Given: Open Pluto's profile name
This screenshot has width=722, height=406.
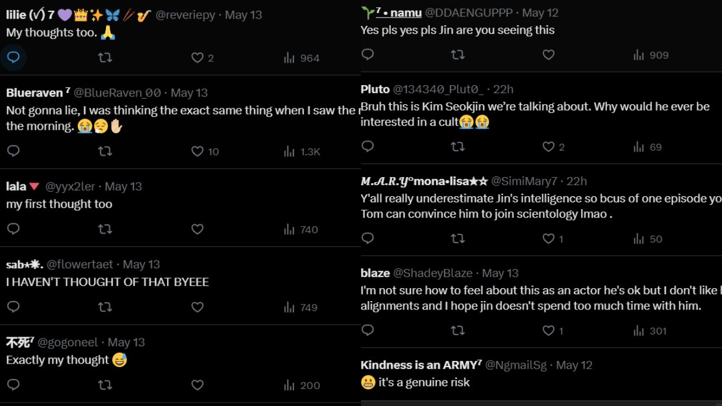Looking at the screenshot, I should (375, 89).
